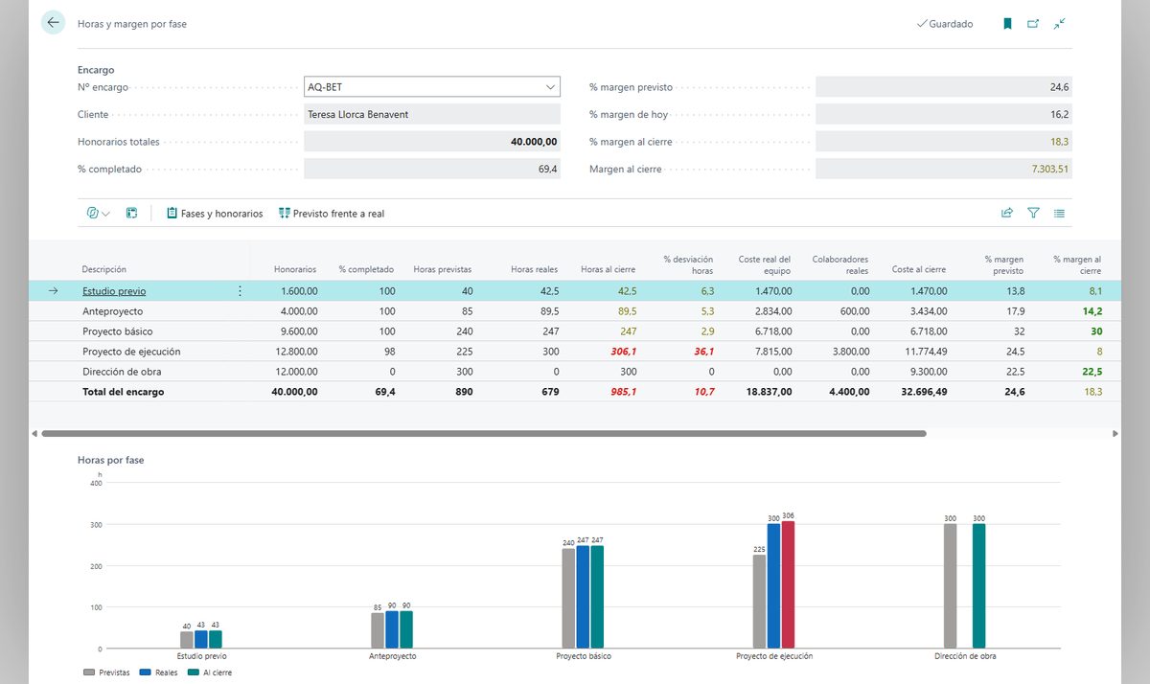
Task: Click the % margen previsto field showing 24,6
Action: [944, 87]
